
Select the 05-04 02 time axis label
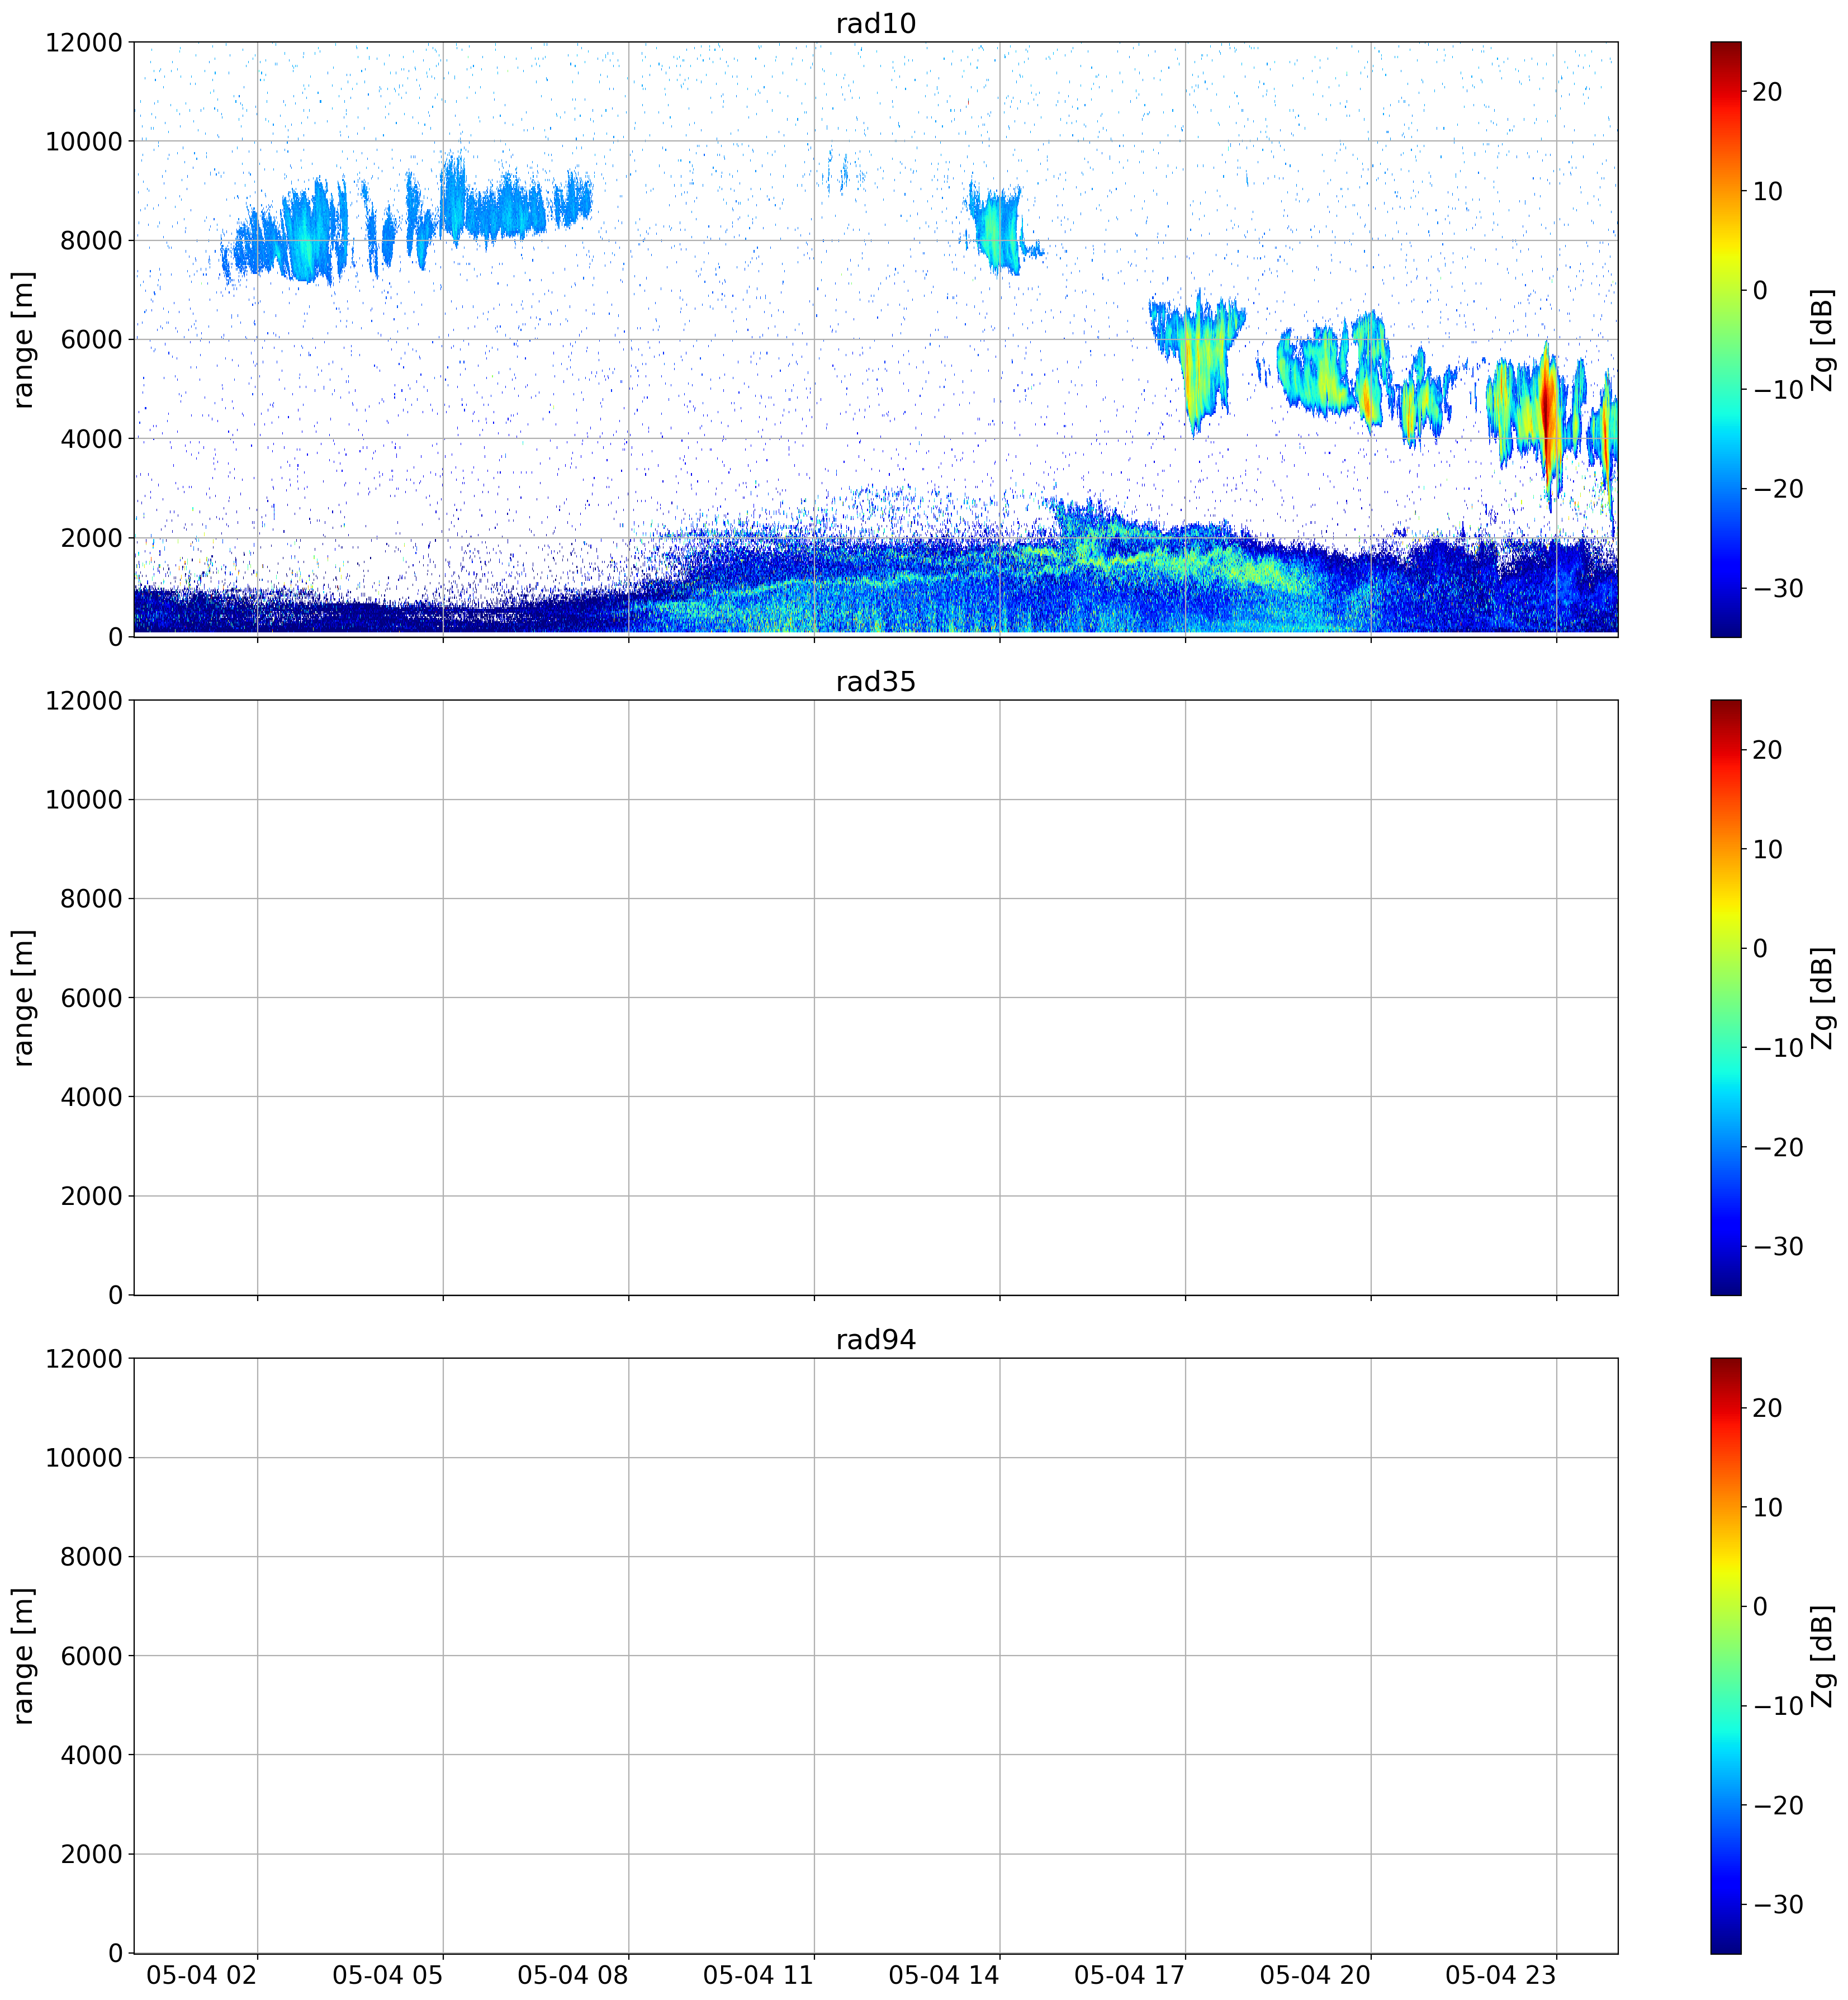[x=202, y=1975]
